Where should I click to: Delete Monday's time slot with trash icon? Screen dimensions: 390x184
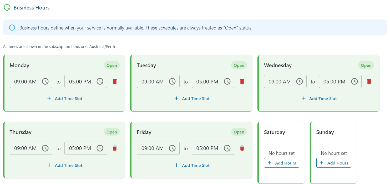115,82
